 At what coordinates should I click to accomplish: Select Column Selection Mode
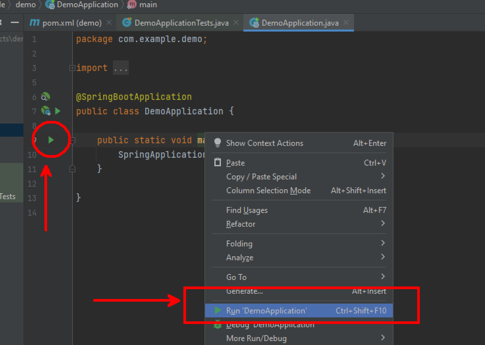coord(299,191)
